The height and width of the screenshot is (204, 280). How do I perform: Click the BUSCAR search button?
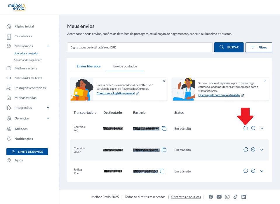pyautogui.click(x=229, y=47)
